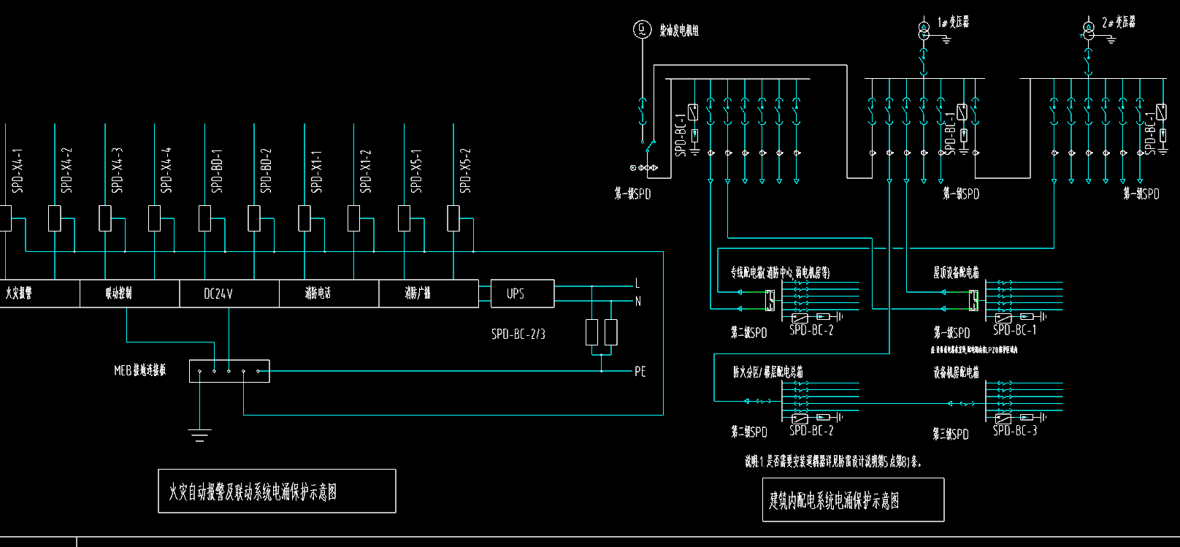Pick the transfer switch S symbol in 屋顶设备配电箱
Viewport: 1180px width, 547px height.
click(x=973, y=300)
